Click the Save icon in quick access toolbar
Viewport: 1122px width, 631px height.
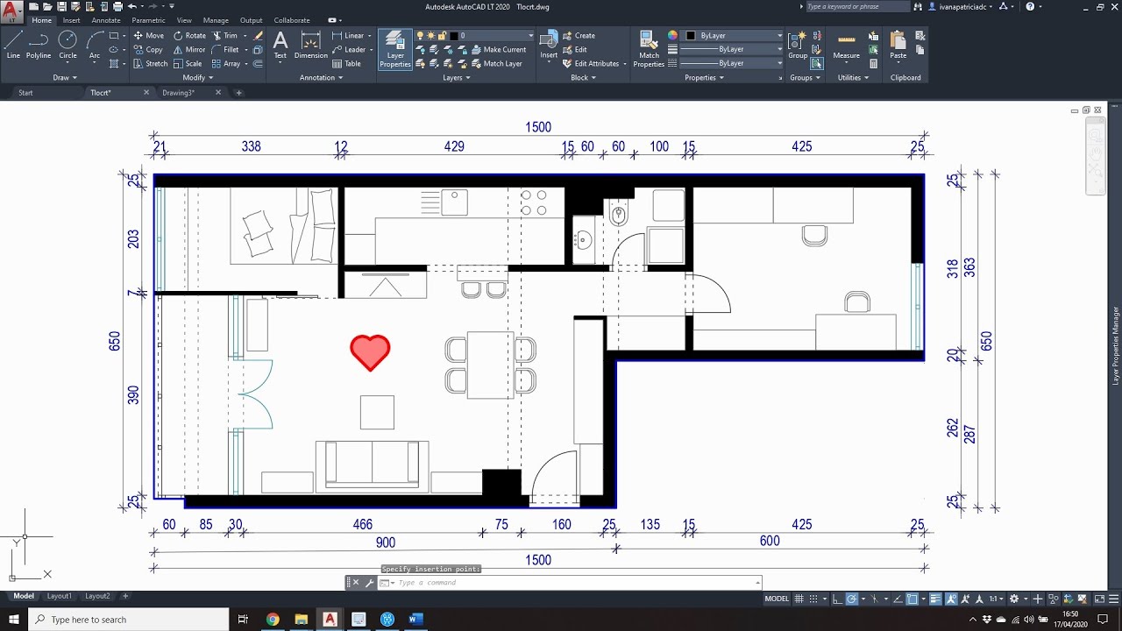coord(61,7)
